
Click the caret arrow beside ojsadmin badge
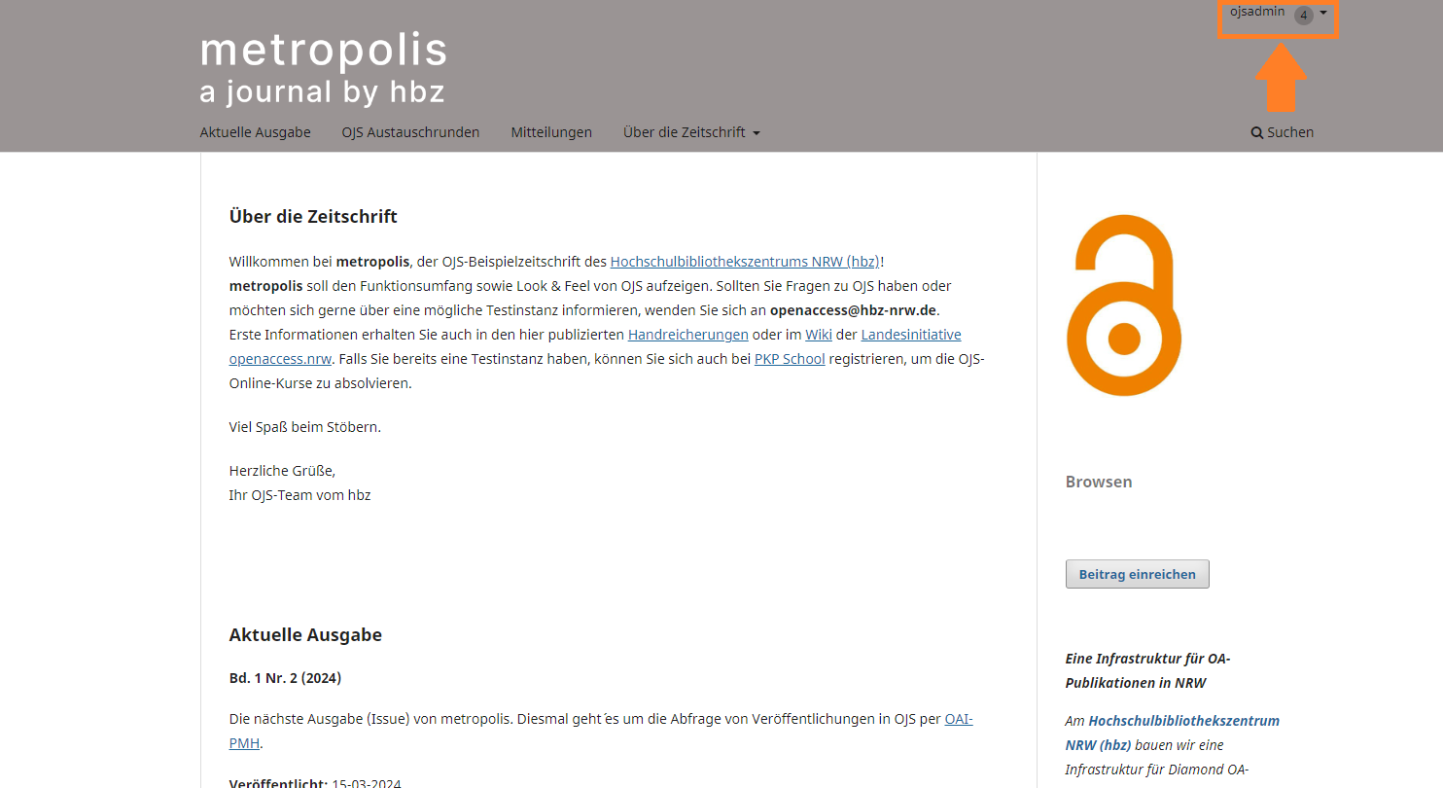click(x=1323, y=14)
